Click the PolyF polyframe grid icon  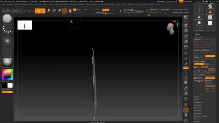click(x=186, y=99)
